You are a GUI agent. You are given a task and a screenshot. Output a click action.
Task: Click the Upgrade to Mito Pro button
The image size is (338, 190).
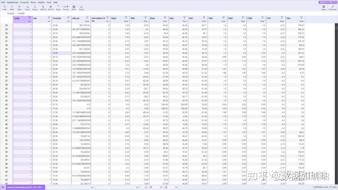pos(327,2)
